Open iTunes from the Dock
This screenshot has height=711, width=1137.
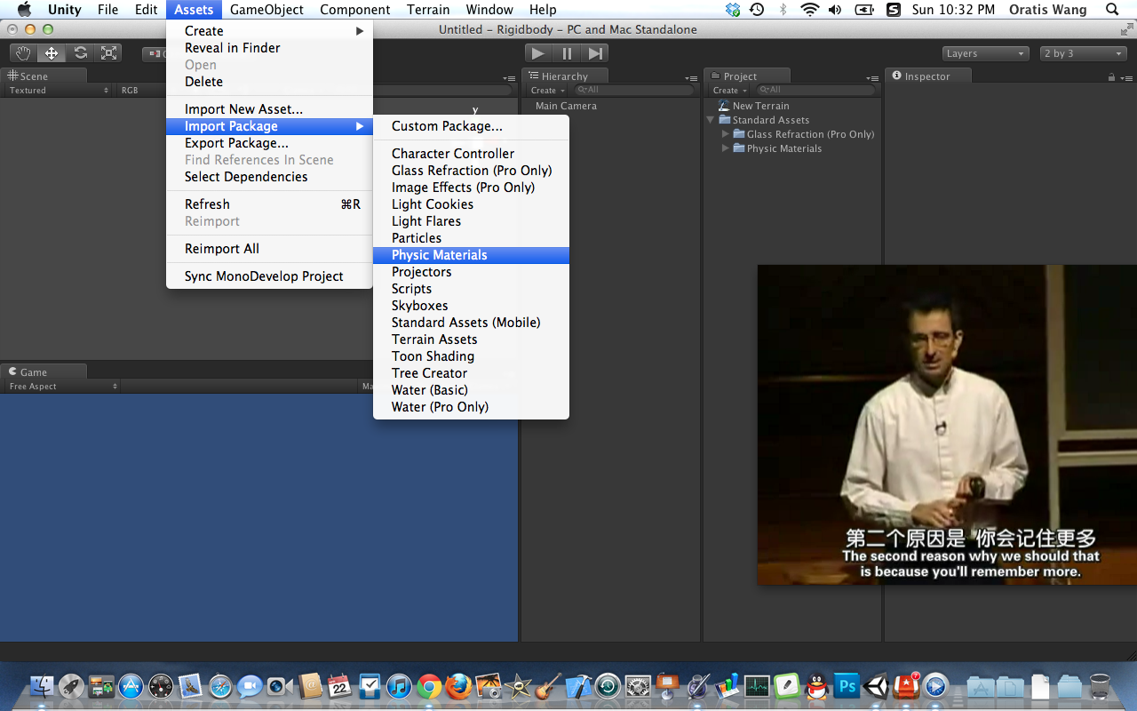click(x=400, y=686)
